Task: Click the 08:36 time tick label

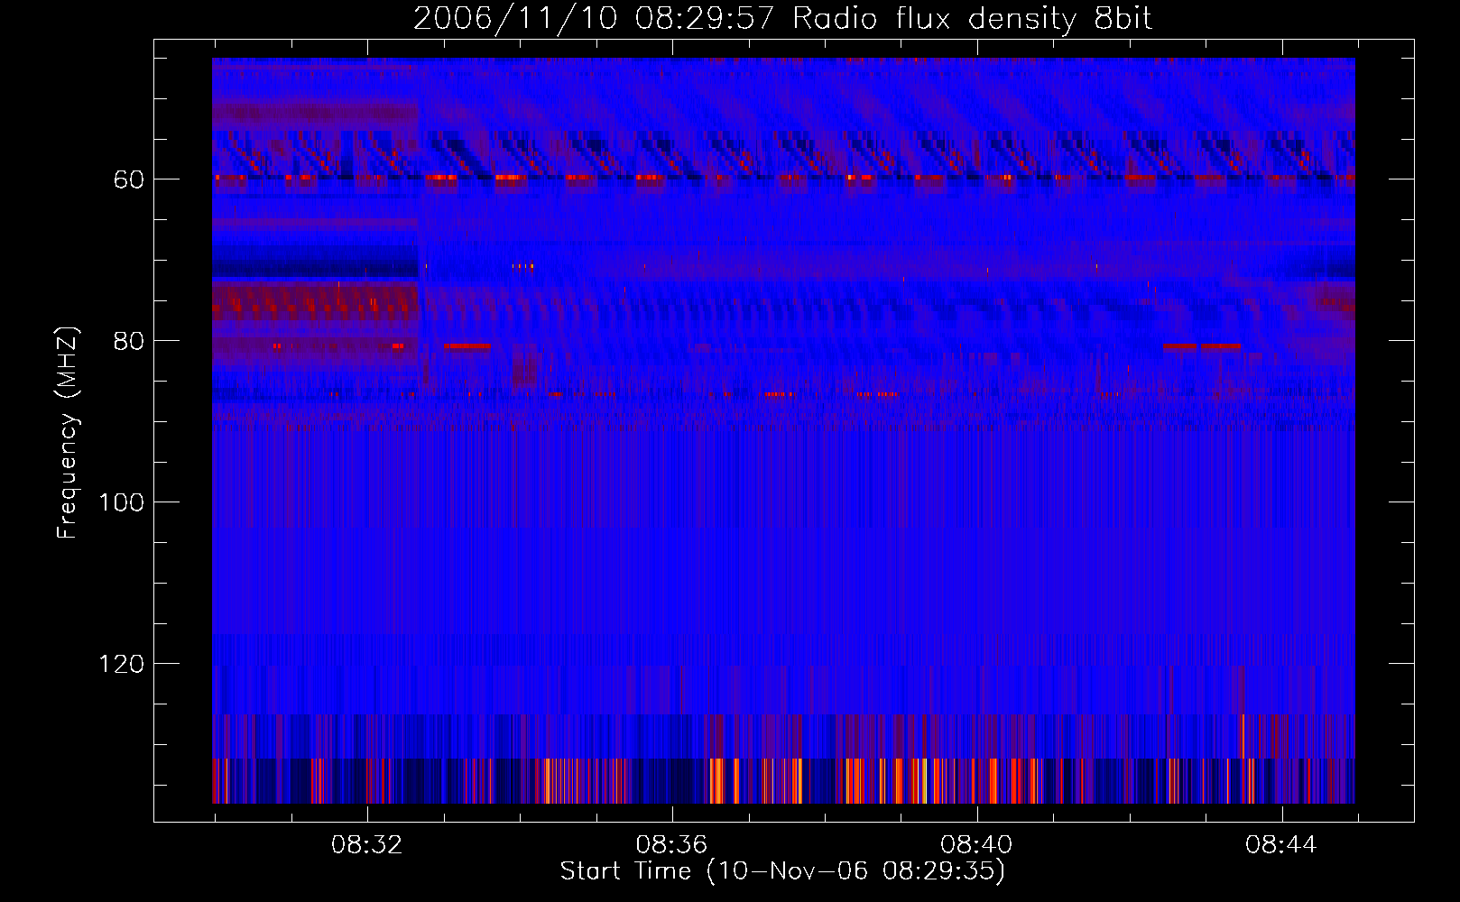Action: click(x=671, y=845)
